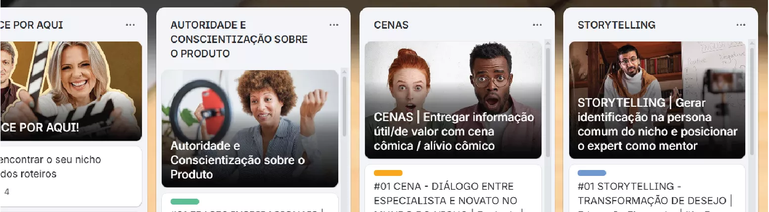Screen dimensions: 769x212
Task: Click green label in AUTORIDADE list card
Action: (185, 202)
